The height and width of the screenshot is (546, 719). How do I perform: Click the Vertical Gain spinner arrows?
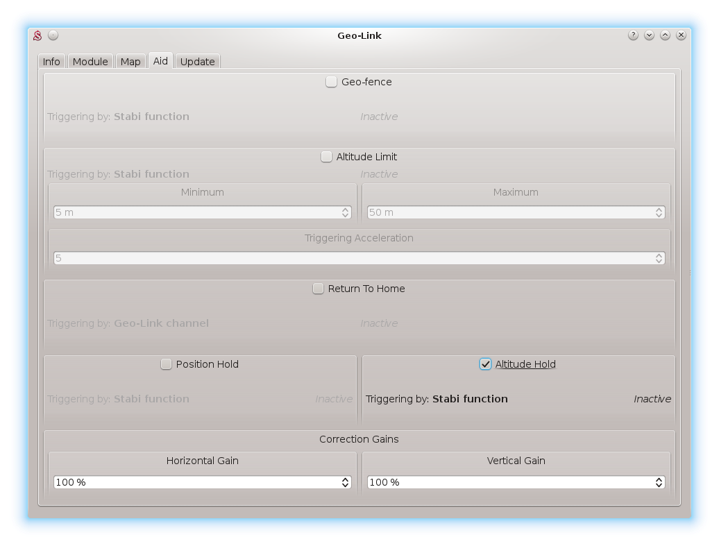point(659,482)
